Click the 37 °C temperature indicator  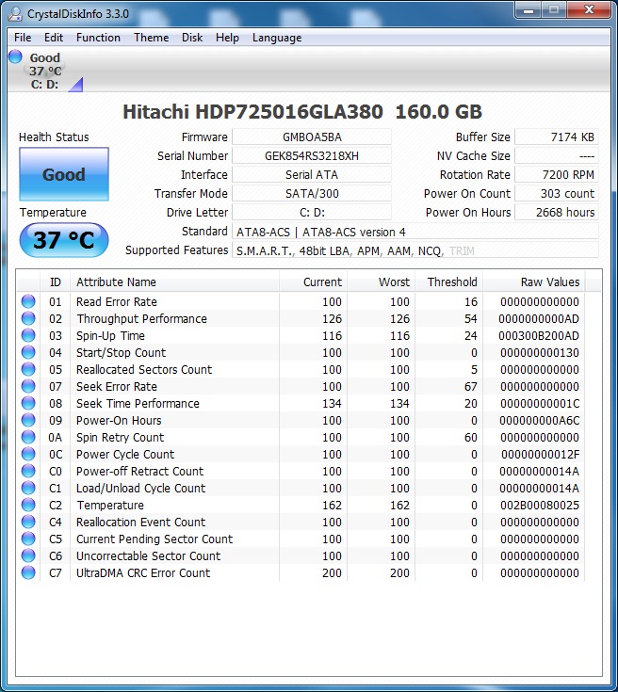click(64, 240)
